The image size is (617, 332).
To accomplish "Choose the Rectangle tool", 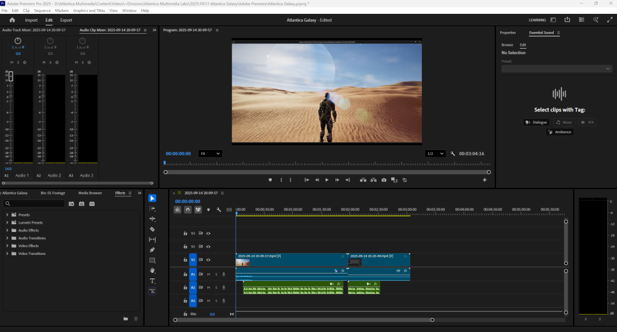I will [152, 260].
